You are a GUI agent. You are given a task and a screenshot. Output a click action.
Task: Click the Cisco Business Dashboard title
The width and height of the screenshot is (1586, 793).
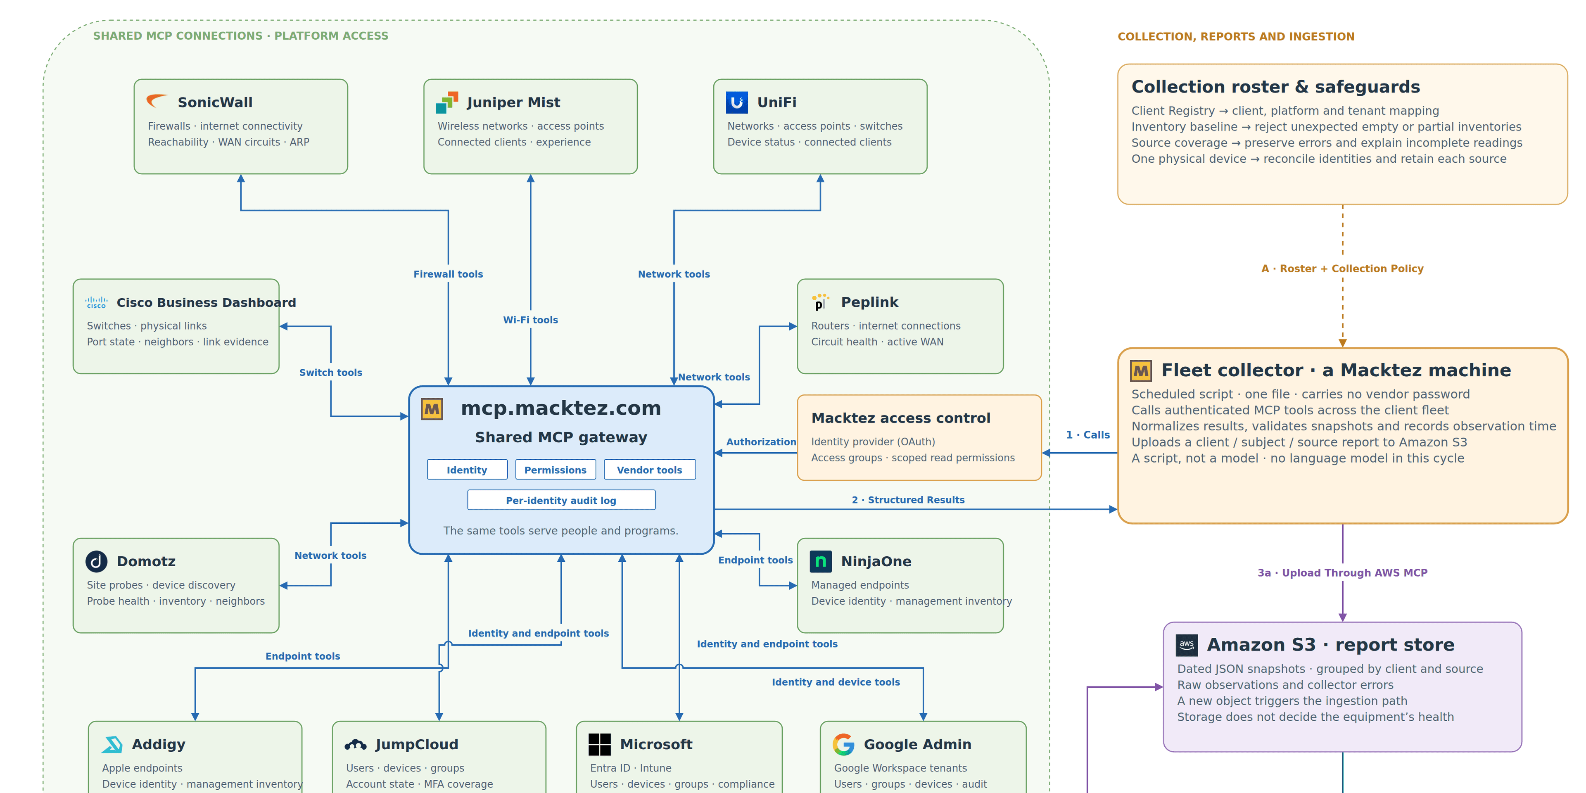pyautogui.click(x=206, y=302)
